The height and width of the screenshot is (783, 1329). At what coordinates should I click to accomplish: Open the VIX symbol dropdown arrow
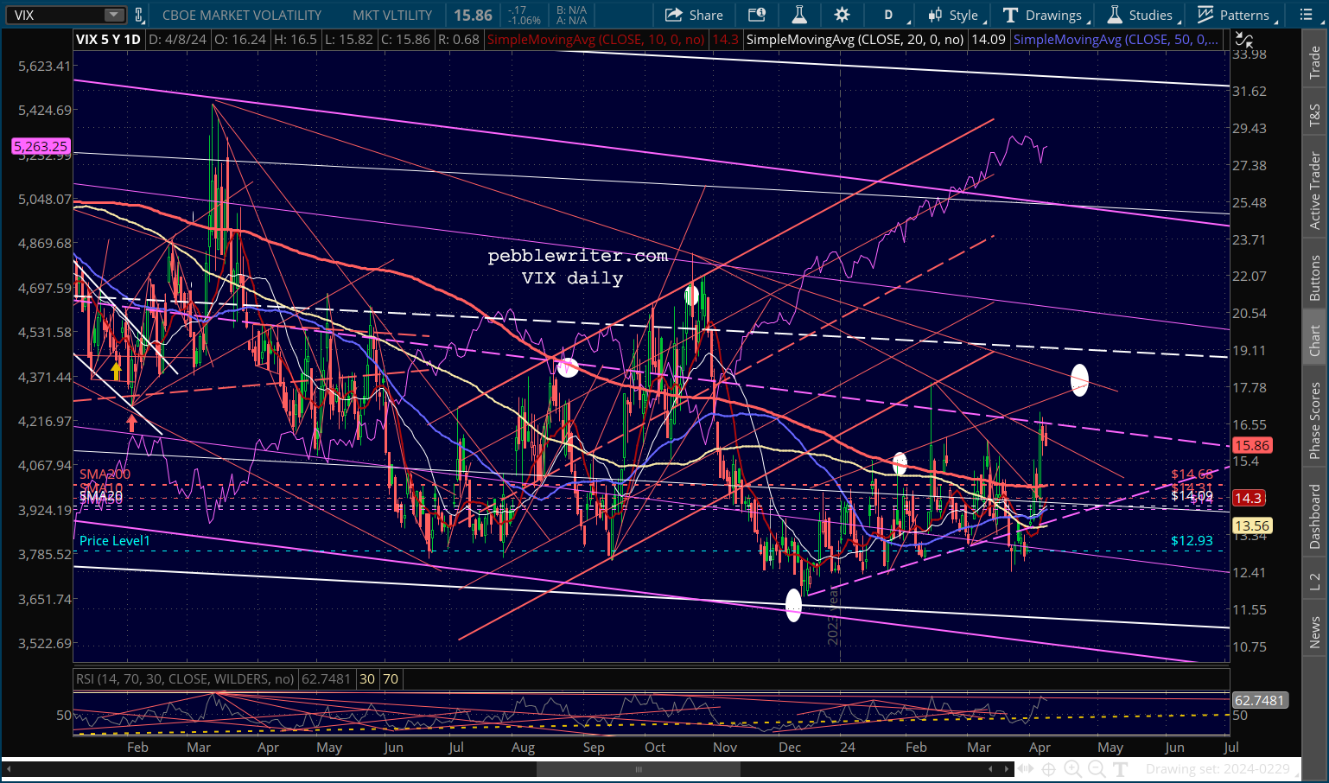(114, 15)
